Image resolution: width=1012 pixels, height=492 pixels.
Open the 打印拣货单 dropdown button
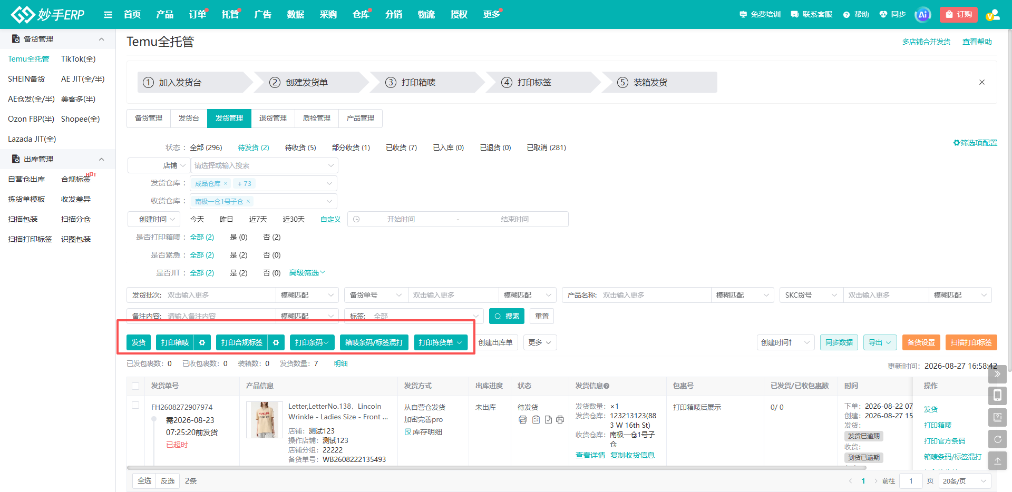point(441,342)
